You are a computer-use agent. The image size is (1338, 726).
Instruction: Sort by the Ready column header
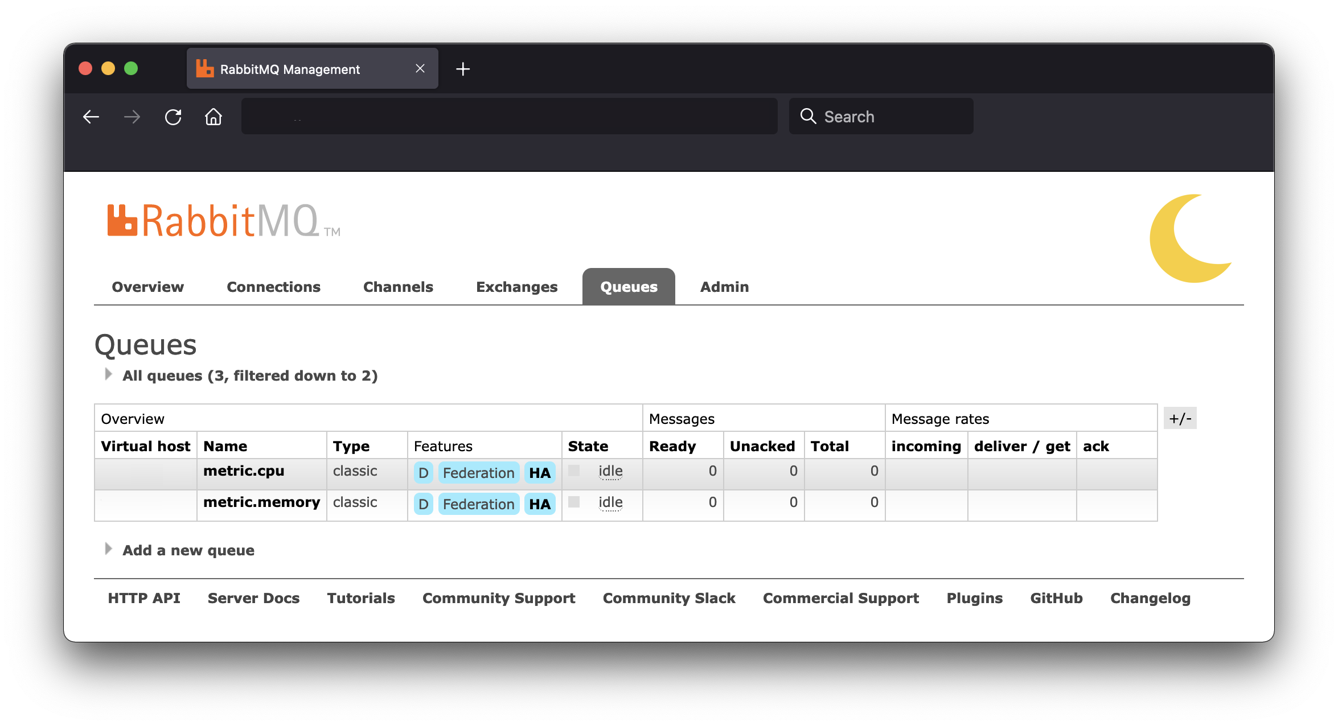tap(672, 447)
